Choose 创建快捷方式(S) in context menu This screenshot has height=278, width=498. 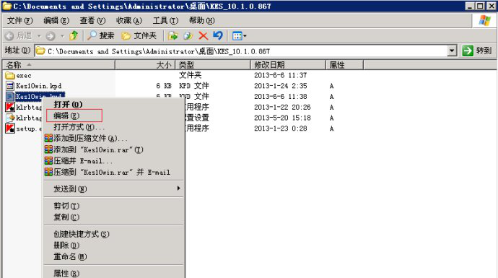coord(113,234)
